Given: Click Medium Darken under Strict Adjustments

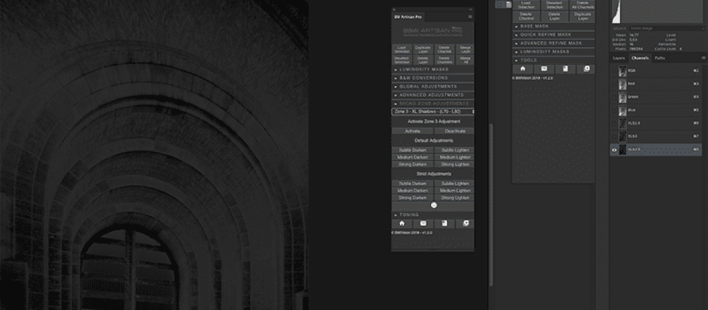Looking at the screenshot, I should point(413,190).
